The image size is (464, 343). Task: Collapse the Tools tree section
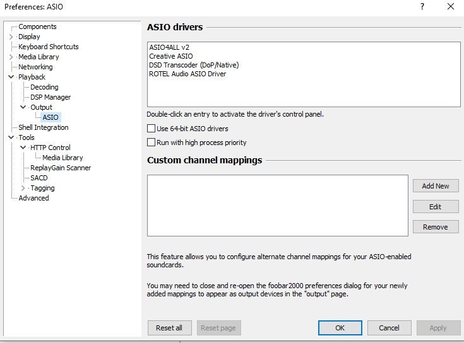coord(11,137)
